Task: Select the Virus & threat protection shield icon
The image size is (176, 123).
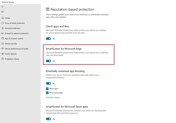Action: point(3,23)
